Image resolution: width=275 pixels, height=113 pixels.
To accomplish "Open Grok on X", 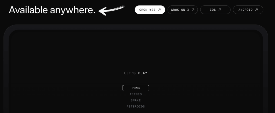I will pyautogui.click(x=183, y=10).
